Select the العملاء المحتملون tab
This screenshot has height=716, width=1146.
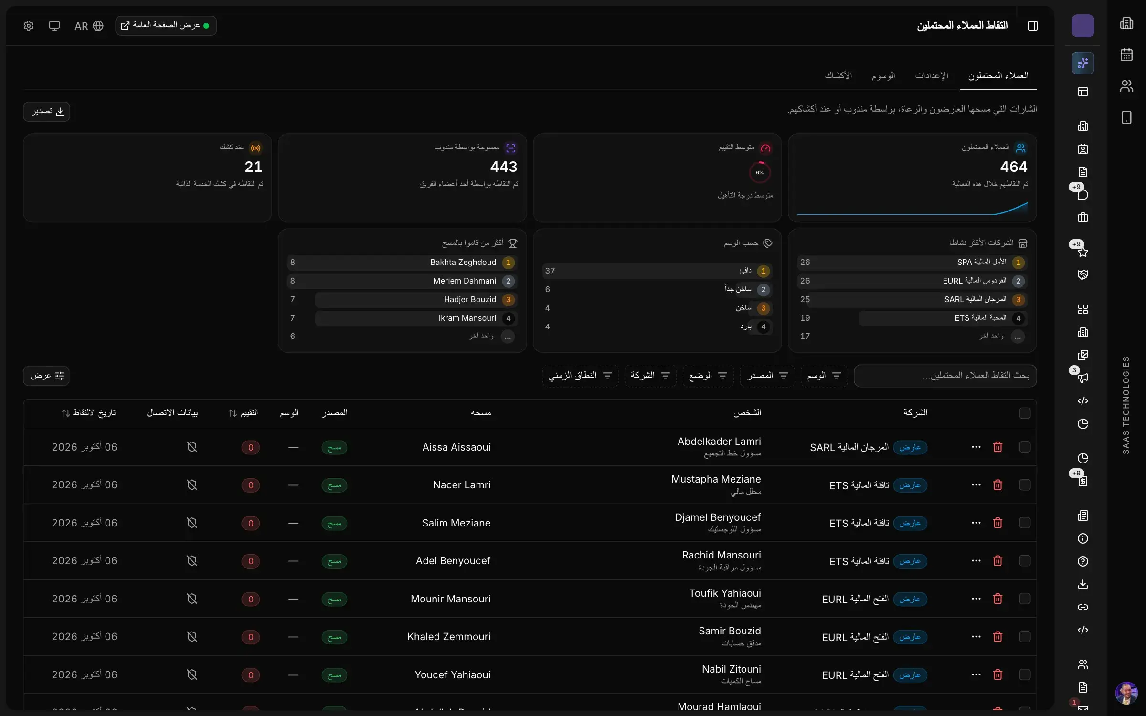pyautogui.click(x=998, y=76)
